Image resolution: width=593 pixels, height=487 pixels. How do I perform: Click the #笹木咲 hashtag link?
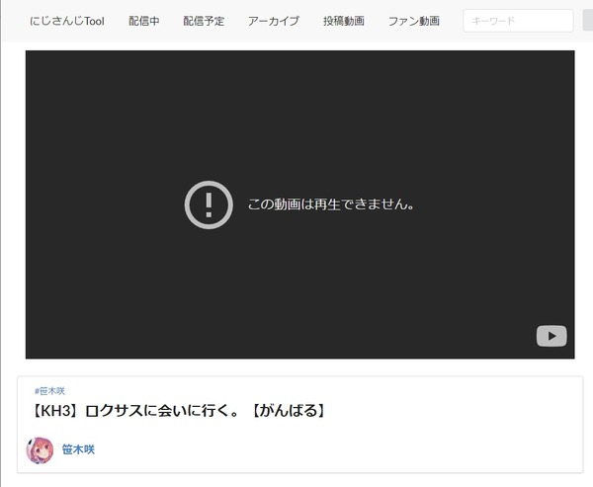[x=50, y=391]
